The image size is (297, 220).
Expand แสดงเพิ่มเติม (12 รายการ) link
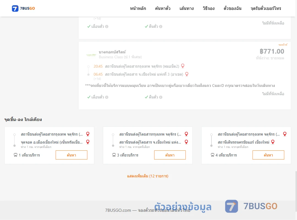coord(148,176)
